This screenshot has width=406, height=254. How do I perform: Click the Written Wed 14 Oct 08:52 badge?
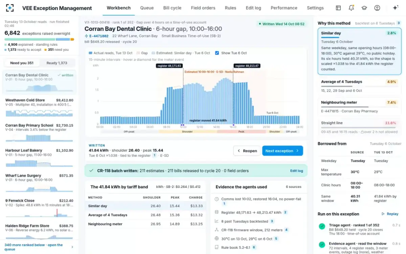(x=281, y=24)
